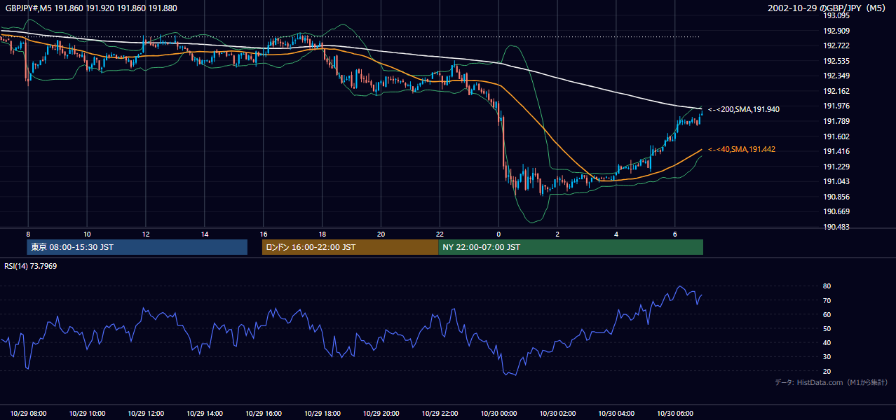Click price level 190.856 on the axis
896x420 pixels.
tap(836, 197)
